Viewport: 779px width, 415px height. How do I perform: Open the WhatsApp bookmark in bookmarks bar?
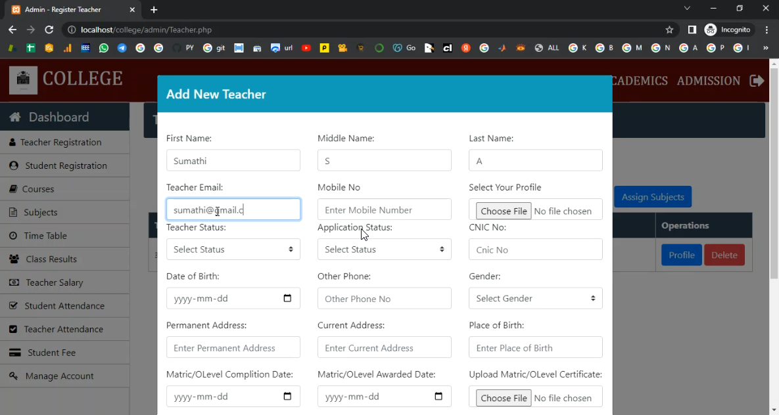(x=104, y=48)
